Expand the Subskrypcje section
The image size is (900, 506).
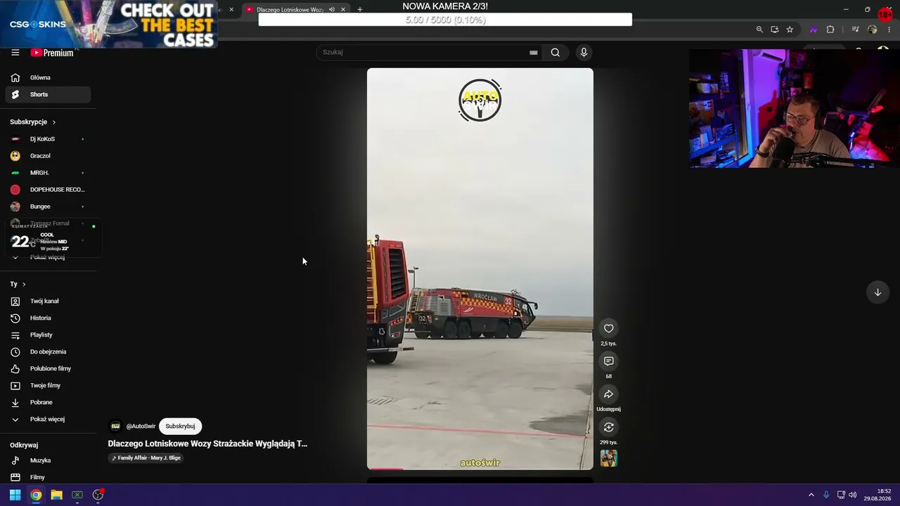33,122
